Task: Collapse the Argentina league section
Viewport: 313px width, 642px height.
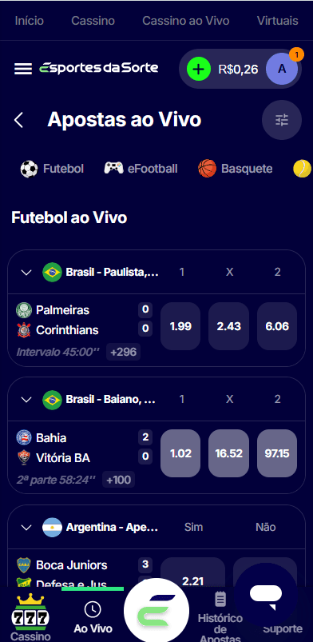Action: point(26,528)
